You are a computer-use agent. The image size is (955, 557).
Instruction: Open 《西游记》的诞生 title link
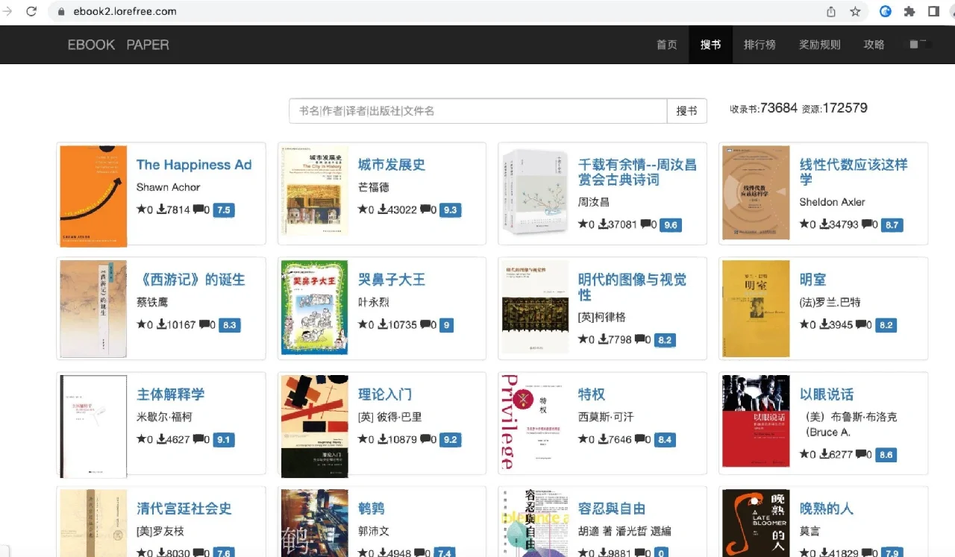point(190,280)
